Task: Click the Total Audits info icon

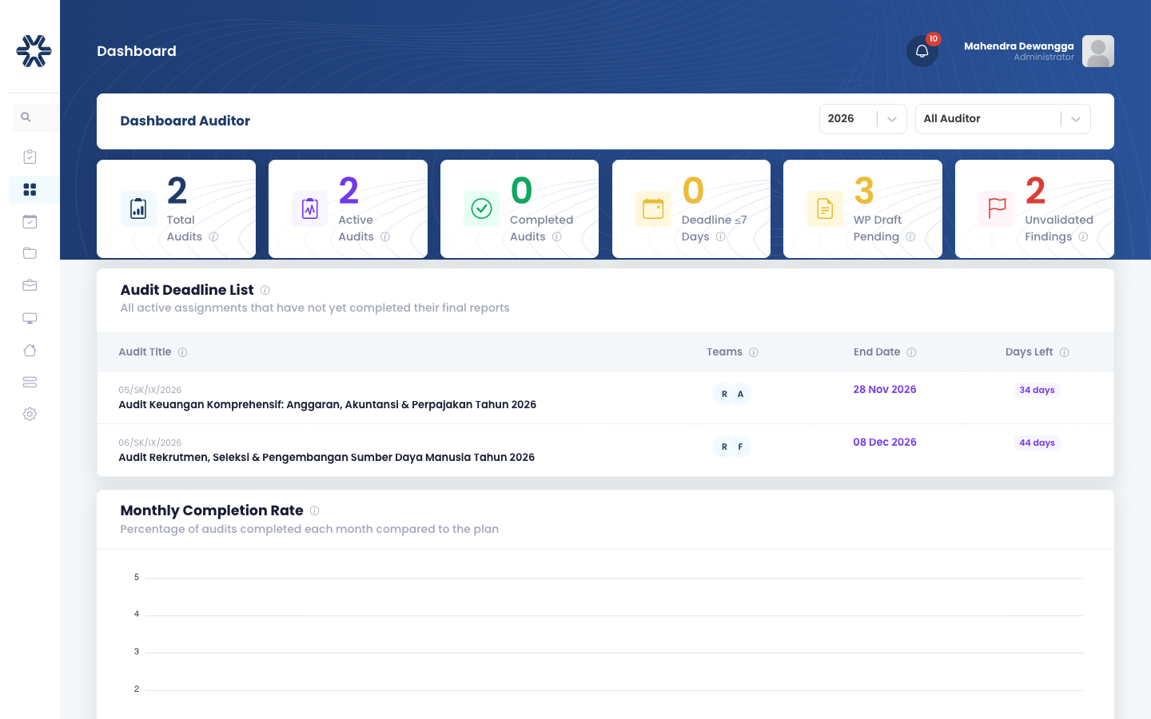Action: coord(213,236)
